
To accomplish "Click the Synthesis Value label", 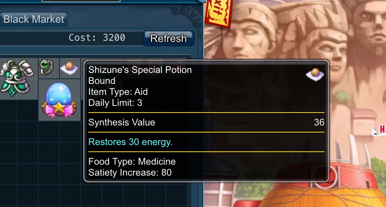I will [x=122, y=122].
